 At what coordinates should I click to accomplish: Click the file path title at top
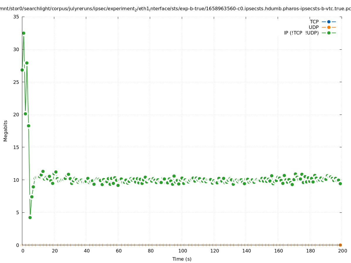click(175, 9)
